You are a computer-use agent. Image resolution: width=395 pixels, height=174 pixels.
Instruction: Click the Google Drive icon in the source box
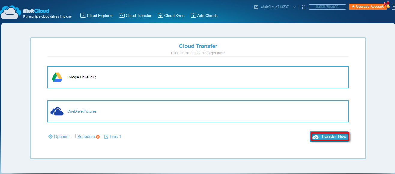(x=57, y=77)
